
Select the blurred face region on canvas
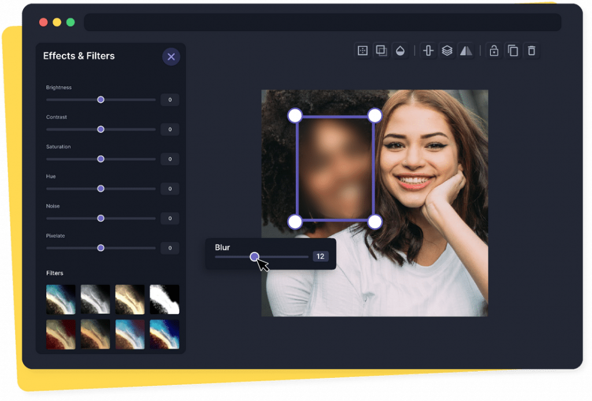tap(335, 169)
